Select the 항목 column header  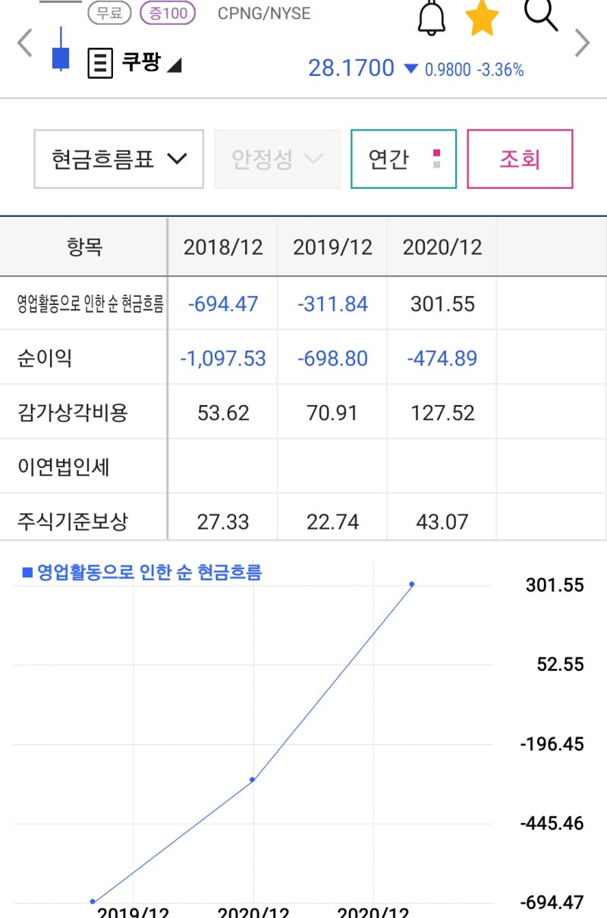click(x=84, y=247)
